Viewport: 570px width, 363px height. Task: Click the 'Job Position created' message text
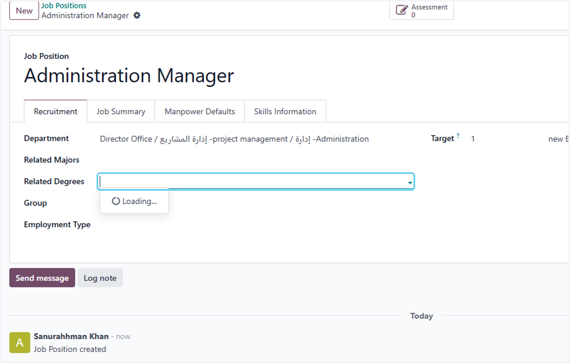(70, 349)
